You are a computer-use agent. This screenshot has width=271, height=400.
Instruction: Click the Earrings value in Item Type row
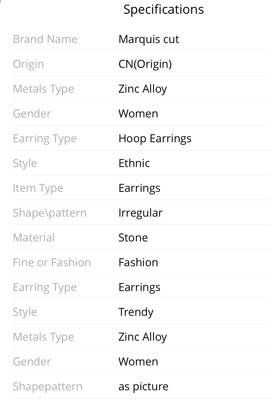click(x=139, y=188)
